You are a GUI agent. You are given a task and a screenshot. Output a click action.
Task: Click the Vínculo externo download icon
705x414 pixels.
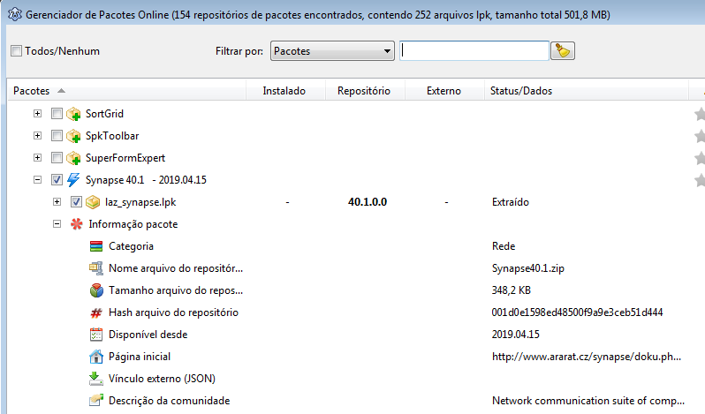coord(96,379)
